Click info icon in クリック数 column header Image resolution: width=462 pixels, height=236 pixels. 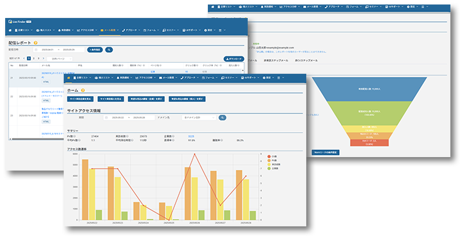coord(196,65)
